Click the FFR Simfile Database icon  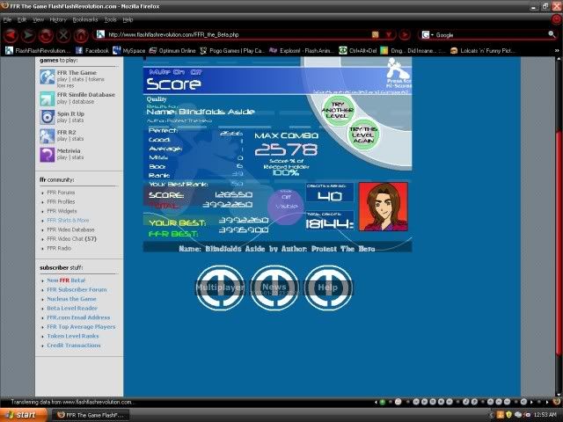pyautogui.click(x=47, y=97)
